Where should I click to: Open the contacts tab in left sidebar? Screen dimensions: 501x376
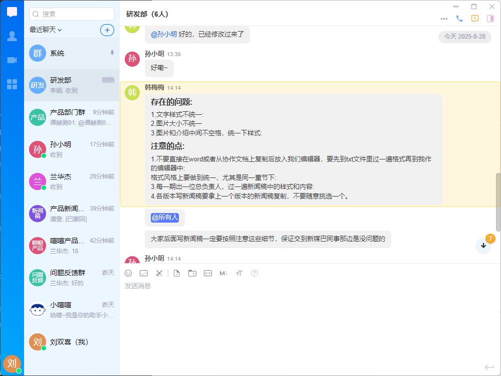click(x=12, y=36)
